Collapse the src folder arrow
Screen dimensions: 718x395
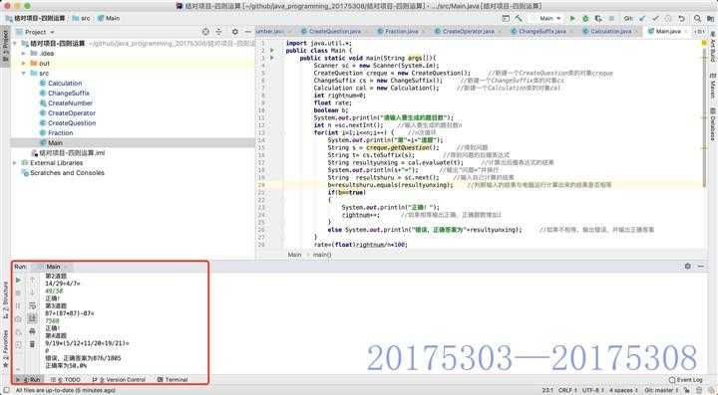click(24, 73)
